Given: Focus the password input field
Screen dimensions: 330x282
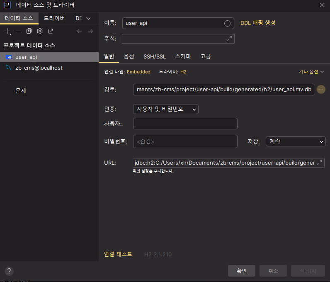Looking at the screenshot, I should 185,141.
